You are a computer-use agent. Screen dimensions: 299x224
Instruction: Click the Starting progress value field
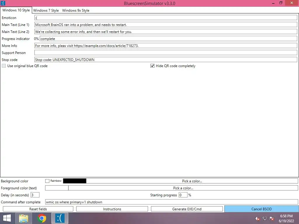[x=183, y=195]
